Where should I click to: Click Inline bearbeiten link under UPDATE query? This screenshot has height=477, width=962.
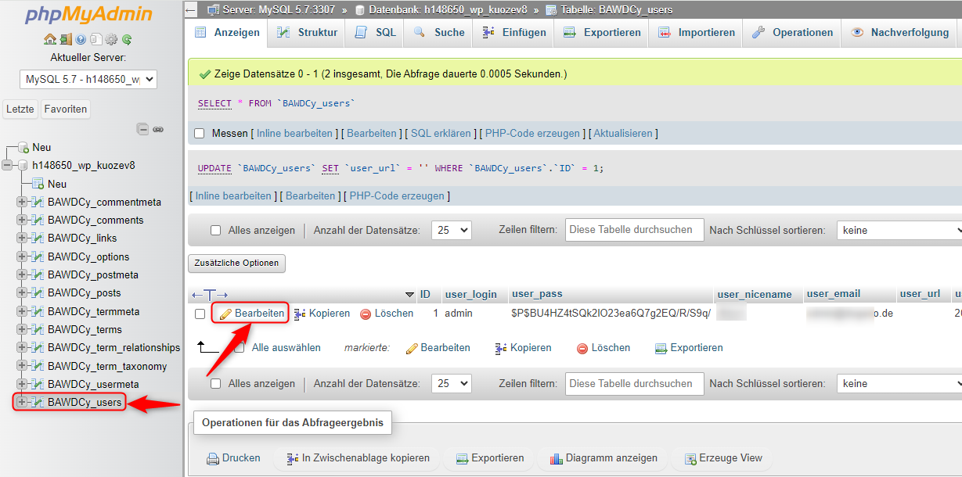point(233,196)
